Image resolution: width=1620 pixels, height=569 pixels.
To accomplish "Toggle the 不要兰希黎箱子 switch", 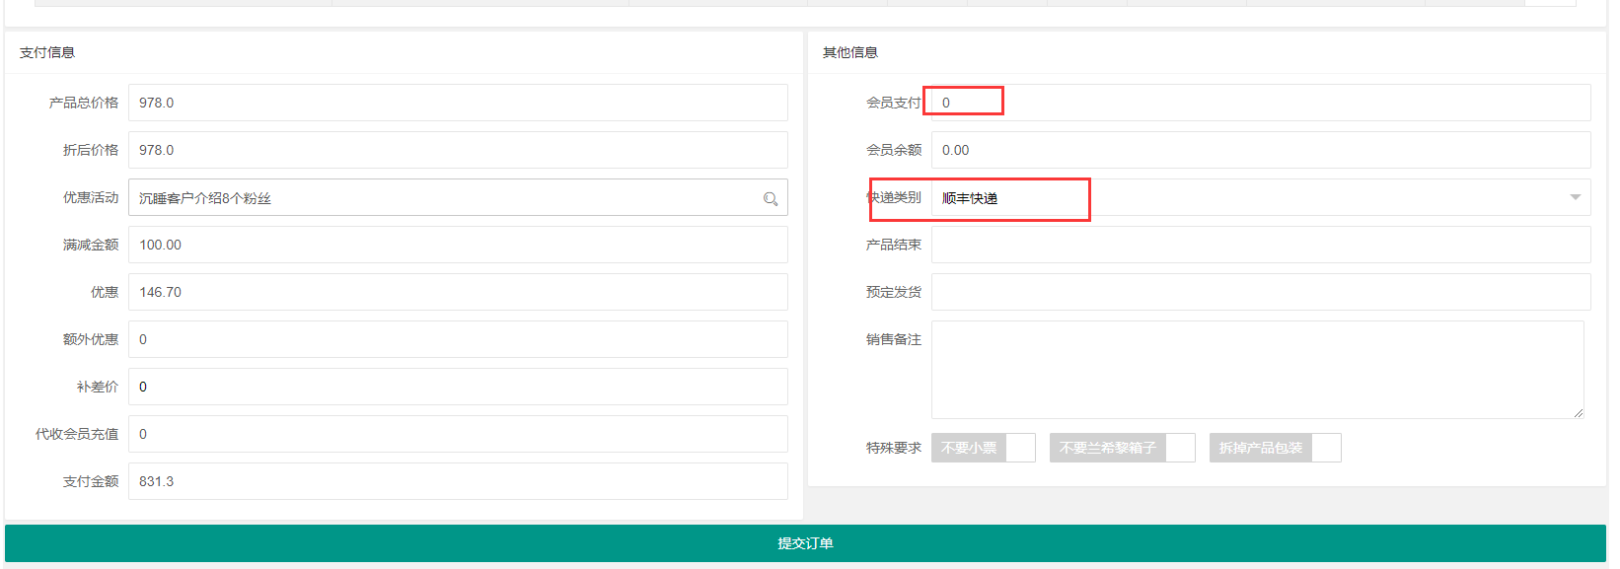I will point(1123,448).
